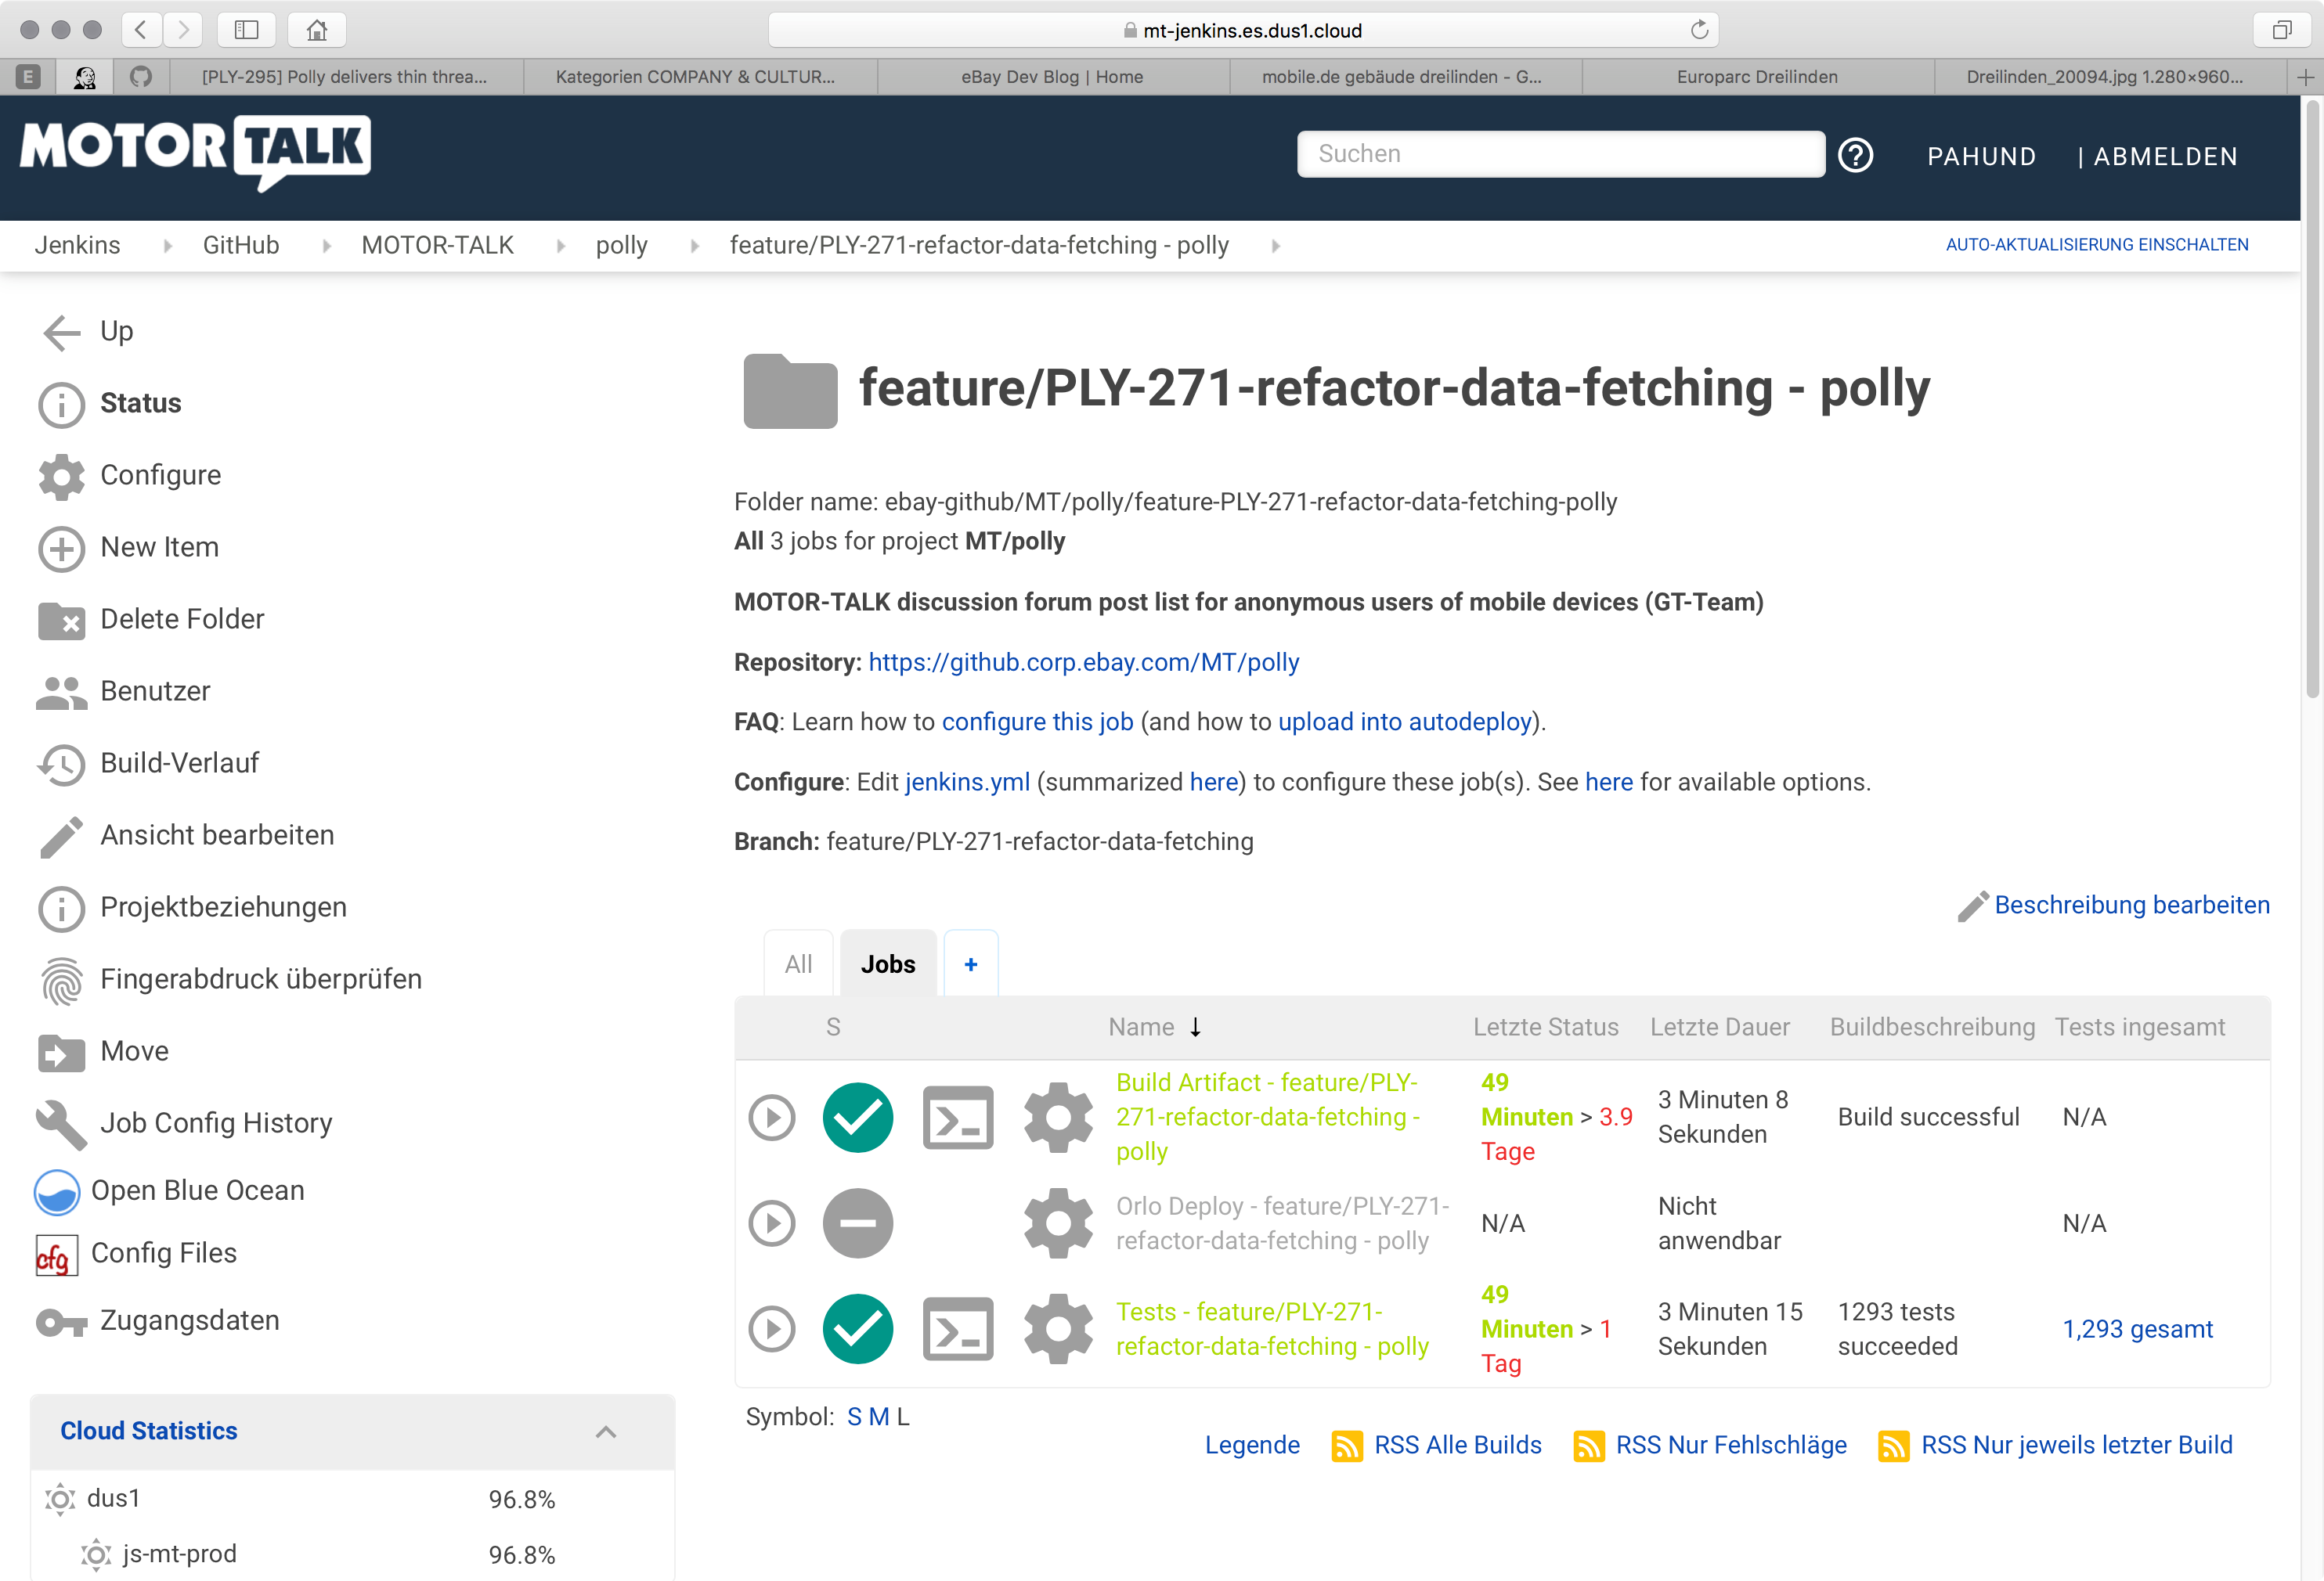Screen dimensions: 2324x1581
Task: Click the browser home icon
Action: point(317,30)
